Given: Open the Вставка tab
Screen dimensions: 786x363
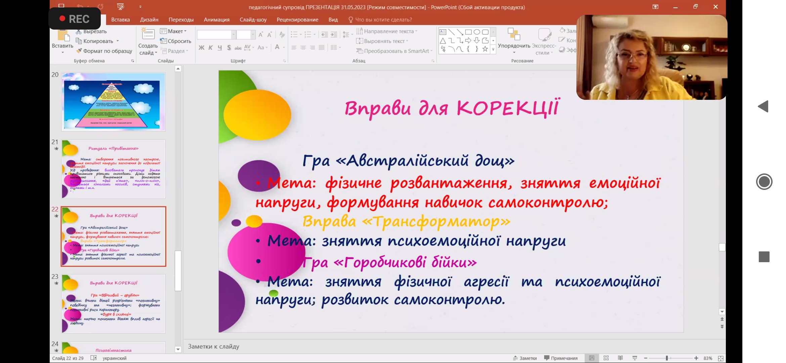Looking at the screenshot, I should [x=121, y=20].
